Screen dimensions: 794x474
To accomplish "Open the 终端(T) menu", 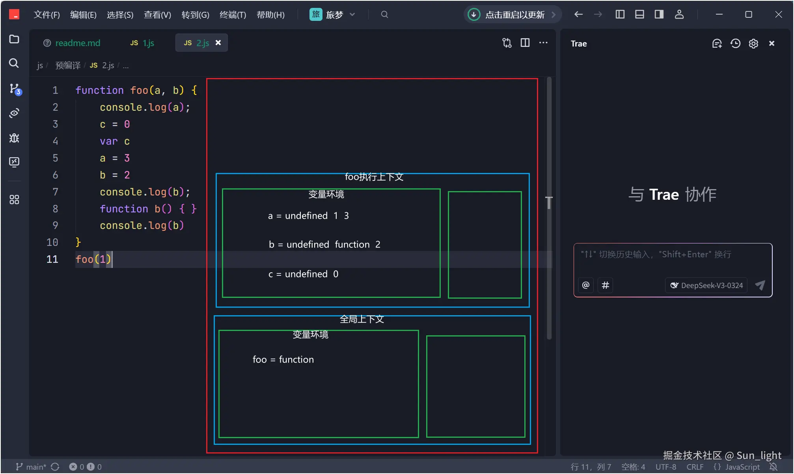I will [233, 15].
